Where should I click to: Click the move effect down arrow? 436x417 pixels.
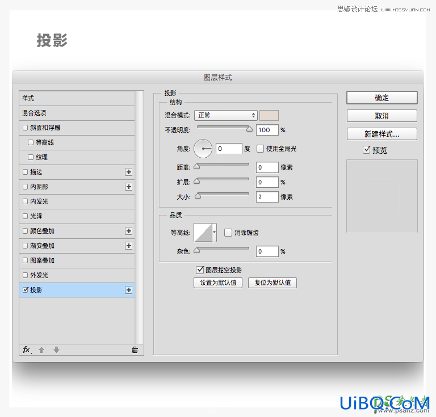point(56,349)
